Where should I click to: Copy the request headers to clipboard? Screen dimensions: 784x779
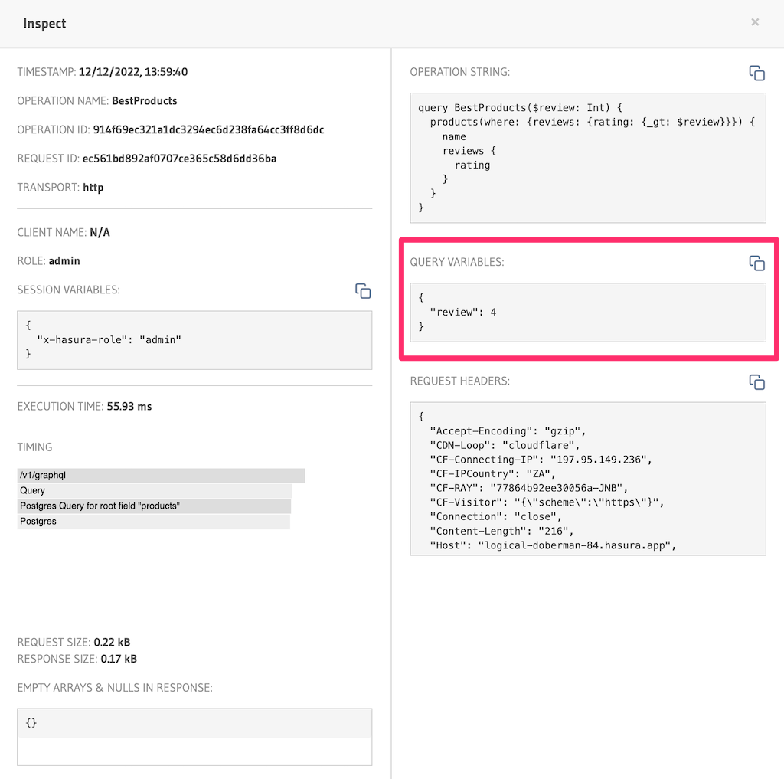756,381
